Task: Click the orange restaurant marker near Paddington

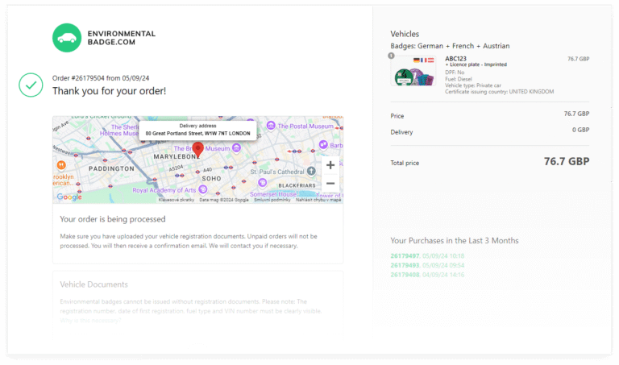Action: [x=61, y=165]
